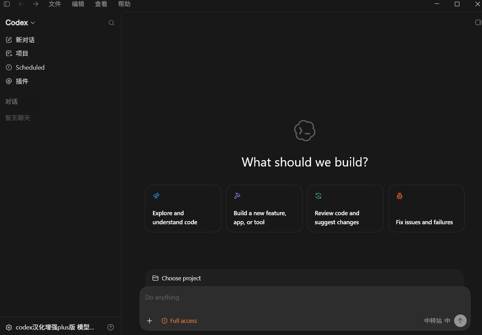Open the 插件 plugins section
The image size is (482, 335).
[22, 81]
